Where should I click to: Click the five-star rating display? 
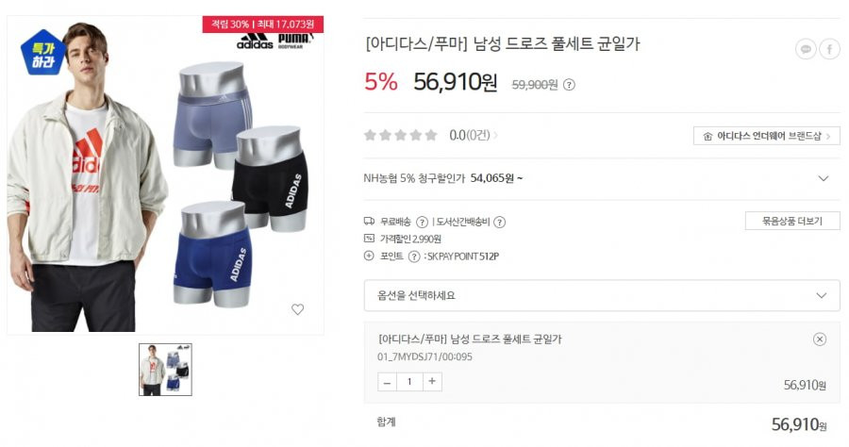pos(401,135)
